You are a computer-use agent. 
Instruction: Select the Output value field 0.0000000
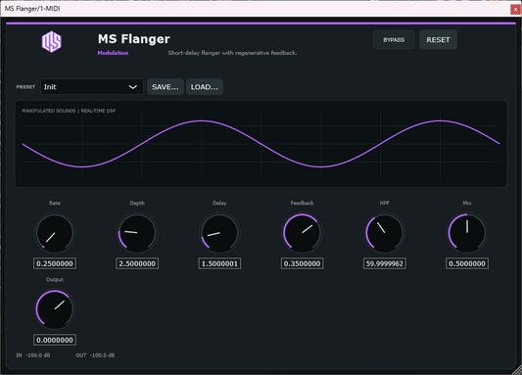[55, 340]
